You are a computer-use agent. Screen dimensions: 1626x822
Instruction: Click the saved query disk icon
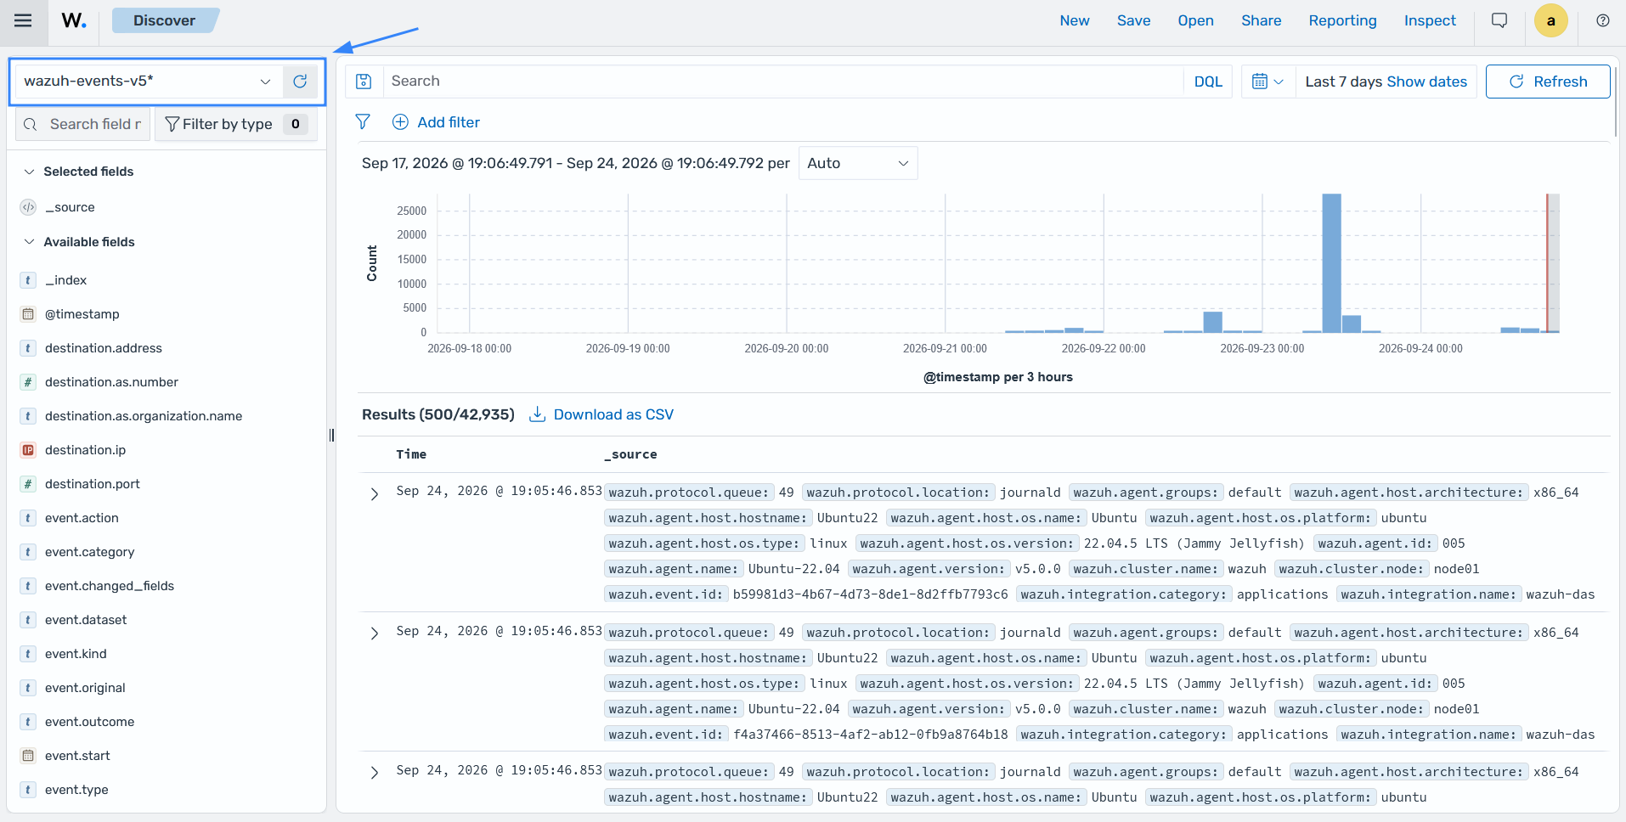point(364,82)
